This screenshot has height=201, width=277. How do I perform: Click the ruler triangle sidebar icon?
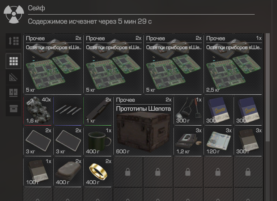[13, 77]
